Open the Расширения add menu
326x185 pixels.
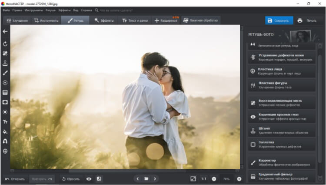(166, 20)
